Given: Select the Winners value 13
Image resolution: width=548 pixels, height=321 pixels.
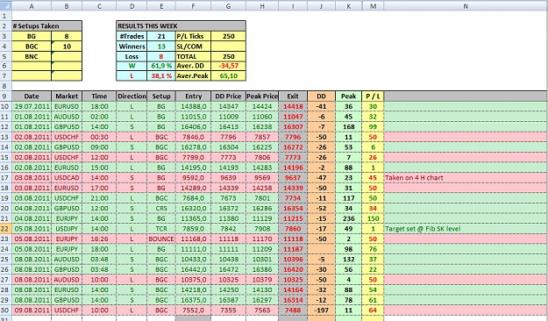Looking at the screenshot, I should click(161, 46).
